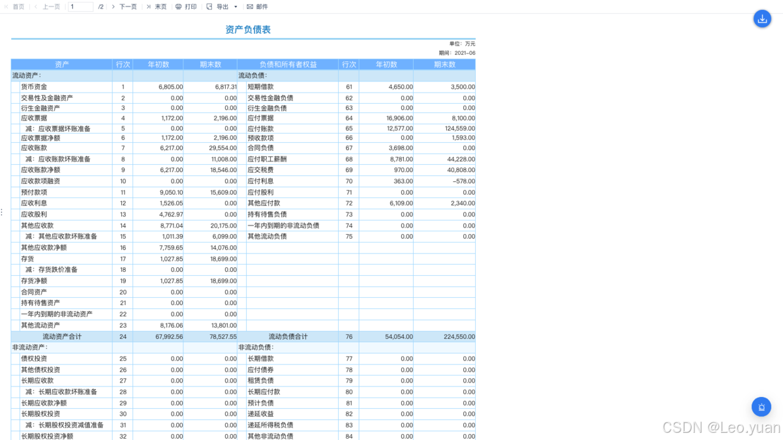Click the value 3,698.00
The image size is (783, 440).
click(401, 149)
